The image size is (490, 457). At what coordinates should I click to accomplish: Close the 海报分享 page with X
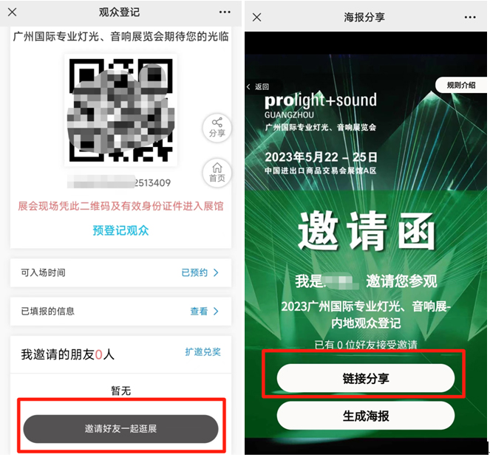pos(257,17)
